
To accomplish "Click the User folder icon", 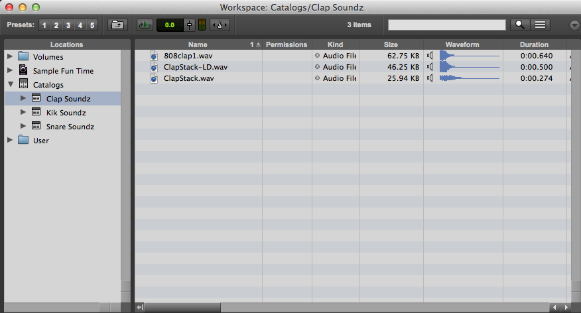I will [x=23, y=140].
